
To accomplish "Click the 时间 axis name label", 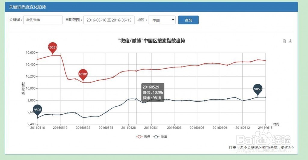I will point(276,124).
